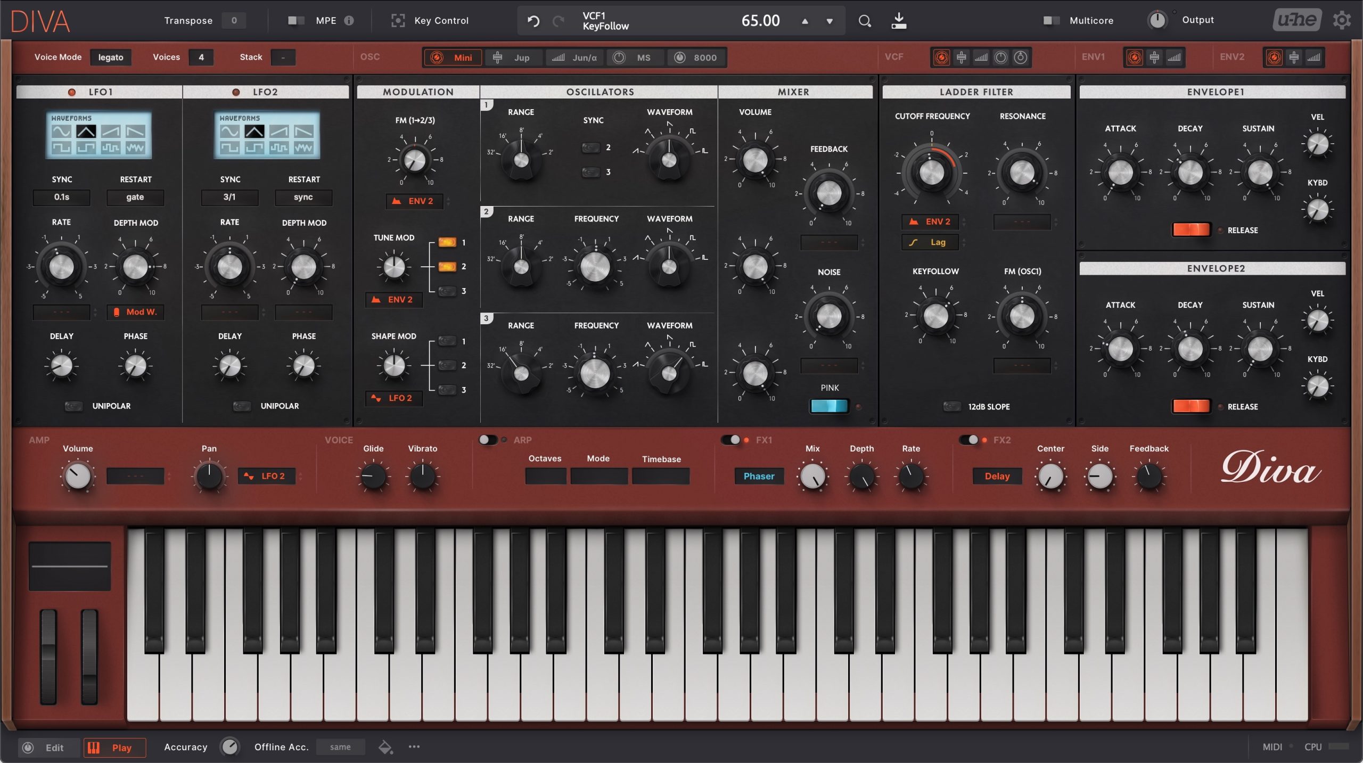Toggle the PINK noise switch

pos(829,406)
